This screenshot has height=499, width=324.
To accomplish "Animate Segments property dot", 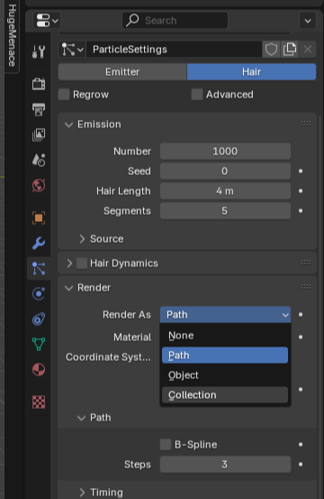I will click(x=301, y=210).
